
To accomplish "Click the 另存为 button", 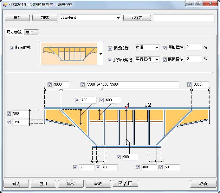I will tap(137, 18).
